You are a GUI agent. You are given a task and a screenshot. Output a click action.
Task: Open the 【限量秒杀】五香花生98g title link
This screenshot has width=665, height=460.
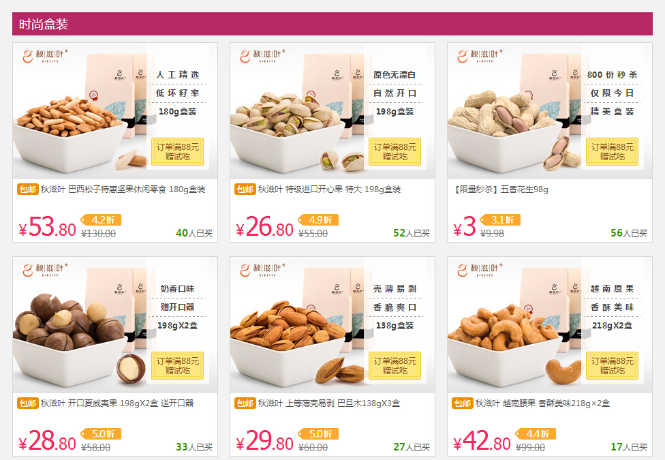pos(500,189)
